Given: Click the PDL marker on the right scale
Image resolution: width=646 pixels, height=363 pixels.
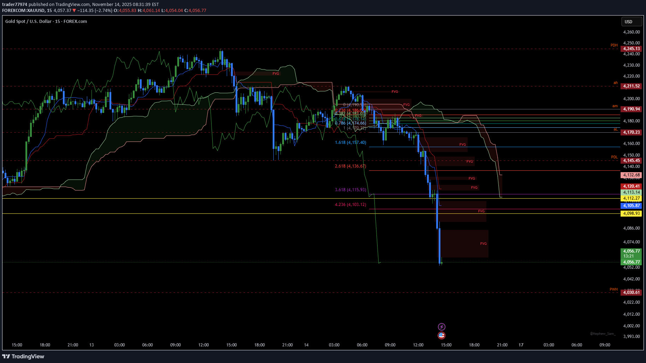Looking at the screenshot, I should [614, 157].
